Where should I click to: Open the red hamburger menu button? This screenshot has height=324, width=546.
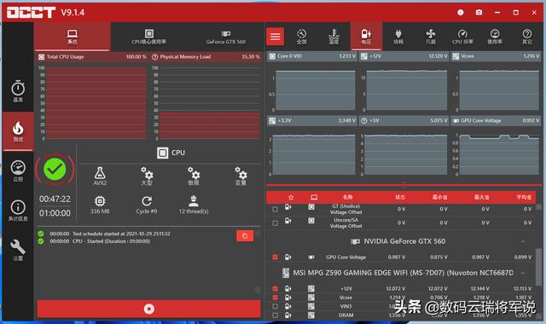coord(275,36)
